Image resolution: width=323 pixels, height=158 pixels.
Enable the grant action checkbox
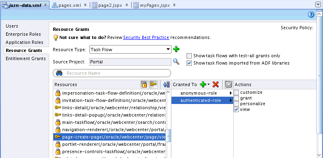point(236,98)
